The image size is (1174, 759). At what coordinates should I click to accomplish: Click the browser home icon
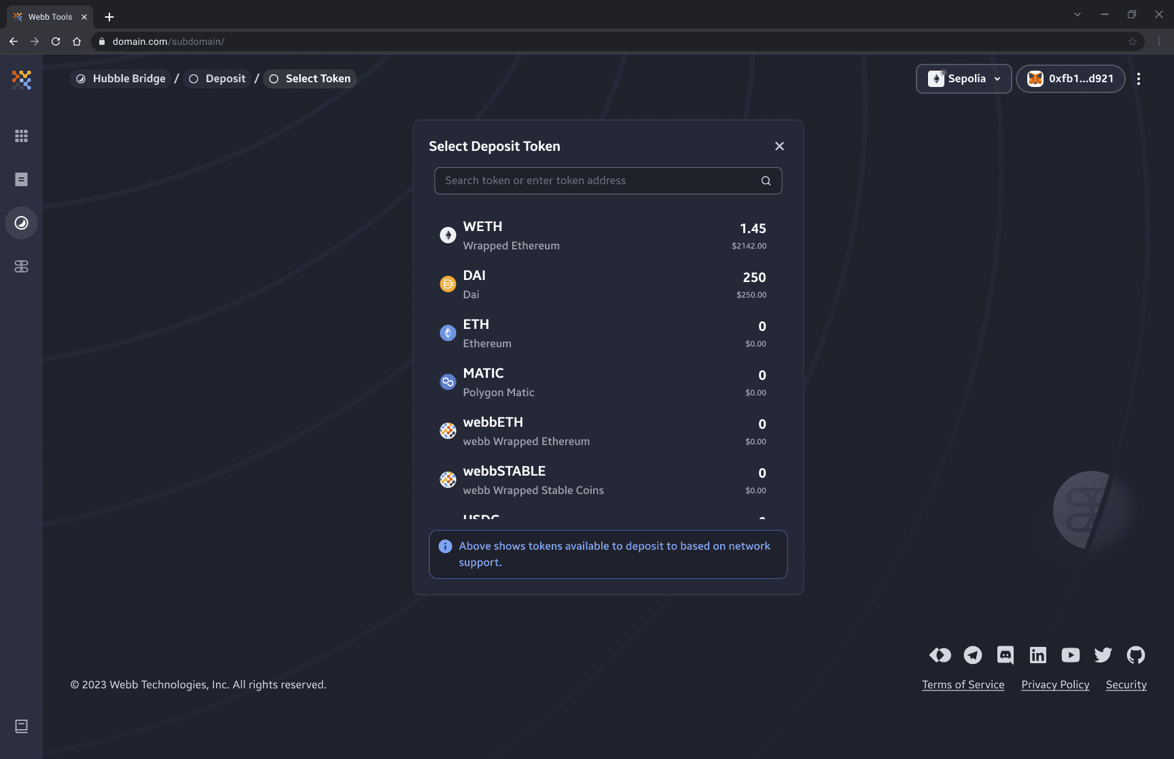[77, 41]
